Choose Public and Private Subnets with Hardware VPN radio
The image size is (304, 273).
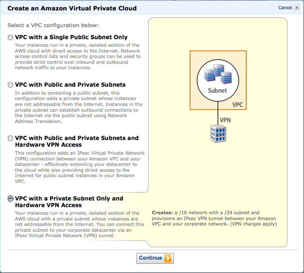click(10, 138)
